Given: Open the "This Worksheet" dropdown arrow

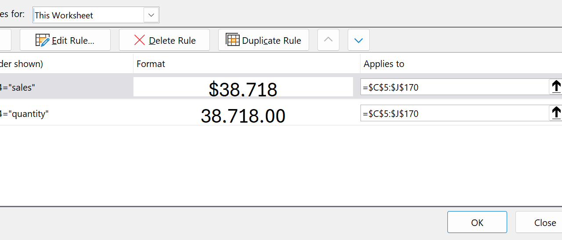Looking at the screenshot, I should pos(151,15).
